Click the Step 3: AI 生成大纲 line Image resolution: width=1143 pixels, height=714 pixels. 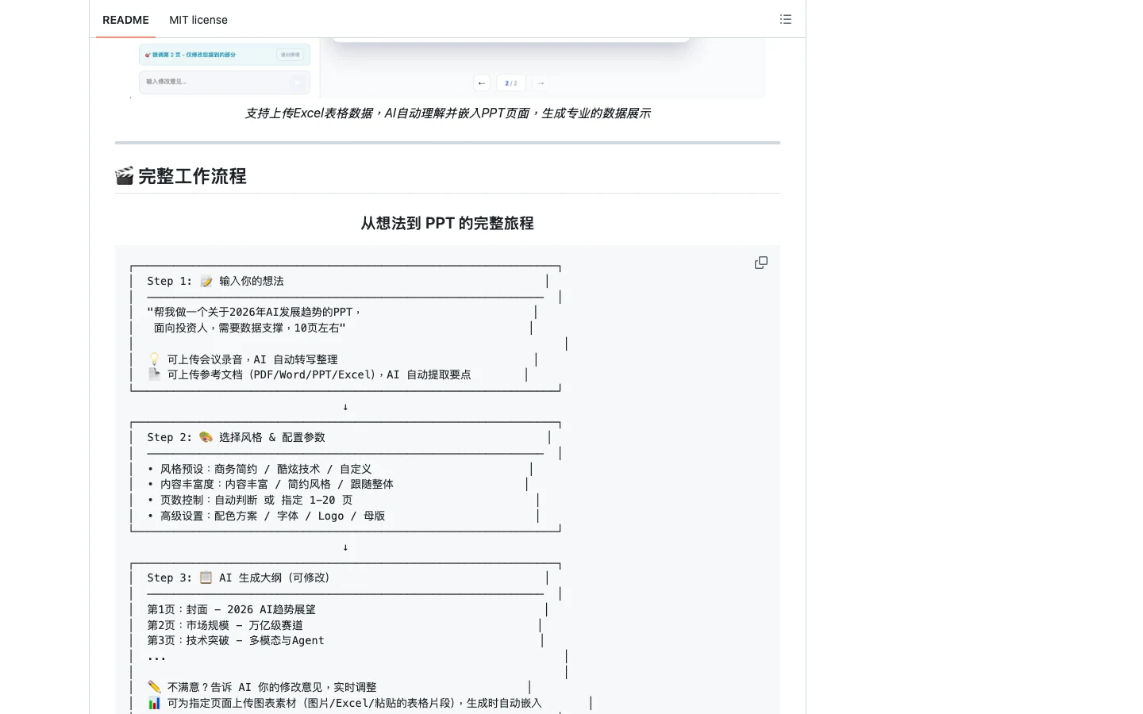(238, 578)
